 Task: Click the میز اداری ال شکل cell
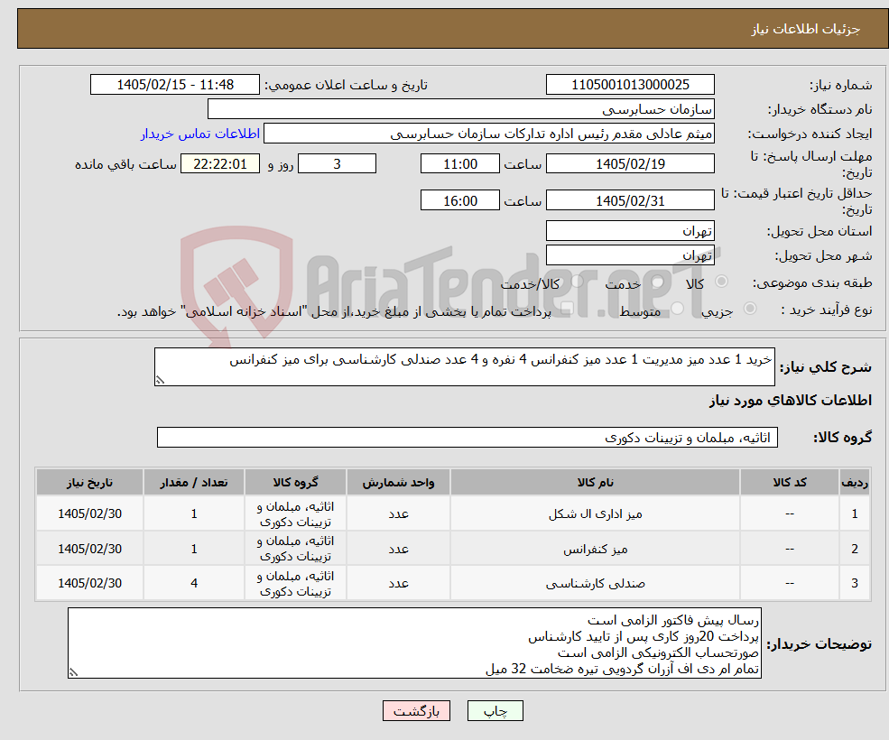(x=595, y=513)
